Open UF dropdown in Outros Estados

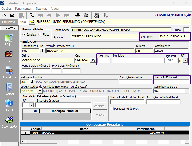[x=31, y=105]
